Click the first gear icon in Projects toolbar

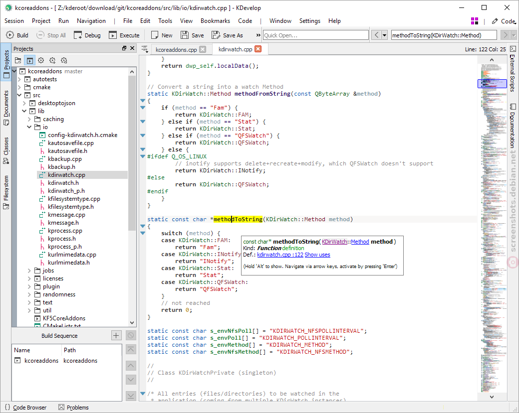41,60
